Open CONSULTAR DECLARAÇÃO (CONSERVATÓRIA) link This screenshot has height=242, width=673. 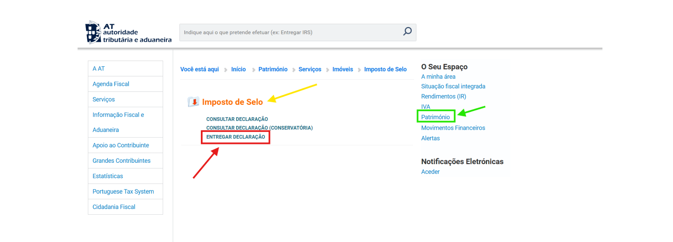tap(259, 128)
